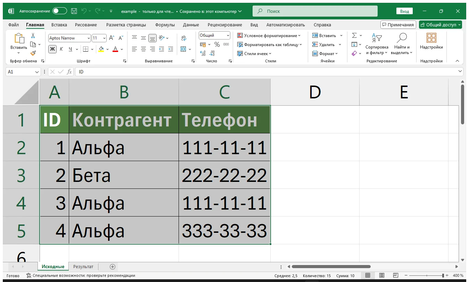This screenshot has height=282, width=469.
Task: Open the Общий number format dropdown
Action: (228, 35)
